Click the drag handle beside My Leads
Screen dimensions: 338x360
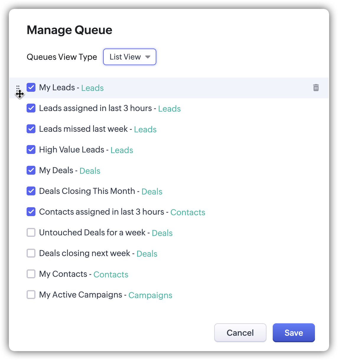(18, 88)
